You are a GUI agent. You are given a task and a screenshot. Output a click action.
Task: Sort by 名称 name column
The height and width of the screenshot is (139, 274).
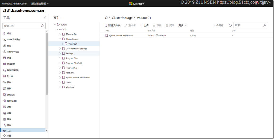pyautogui.click(x=107, y=31)
